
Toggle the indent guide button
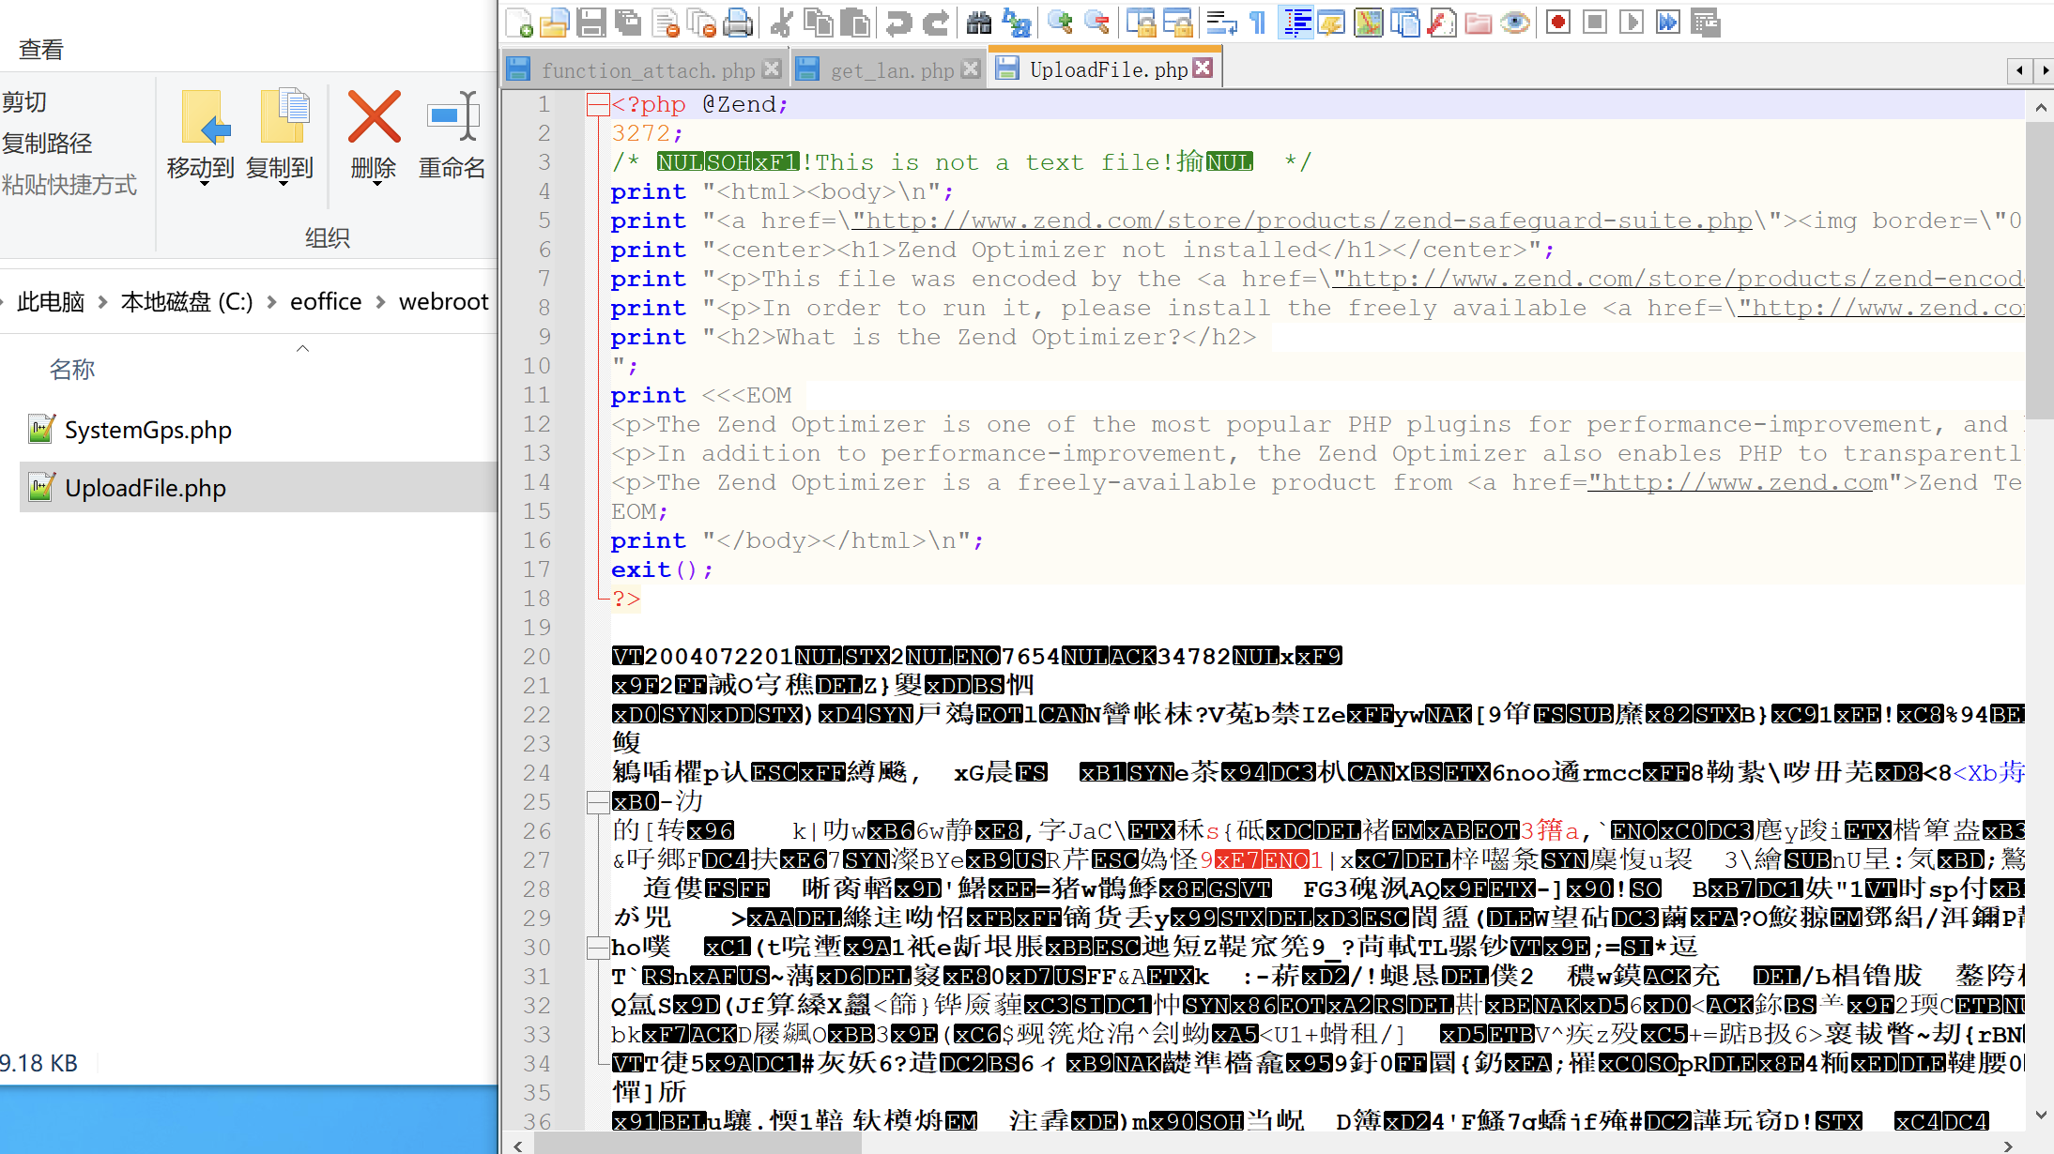pyautogui.click(x=1296, y=22)
